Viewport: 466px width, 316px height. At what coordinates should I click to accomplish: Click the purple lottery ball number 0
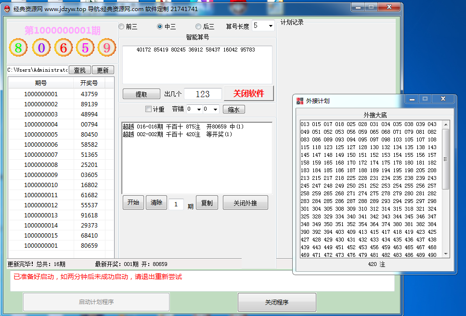41,48
